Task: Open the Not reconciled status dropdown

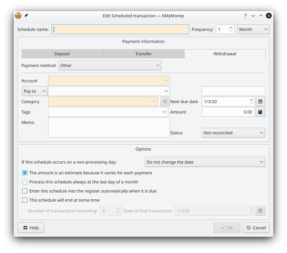Action: (233, 133)
